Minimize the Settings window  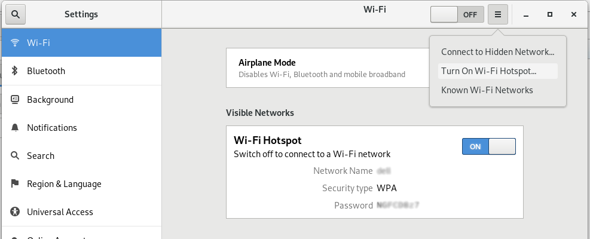pos(526,14)
